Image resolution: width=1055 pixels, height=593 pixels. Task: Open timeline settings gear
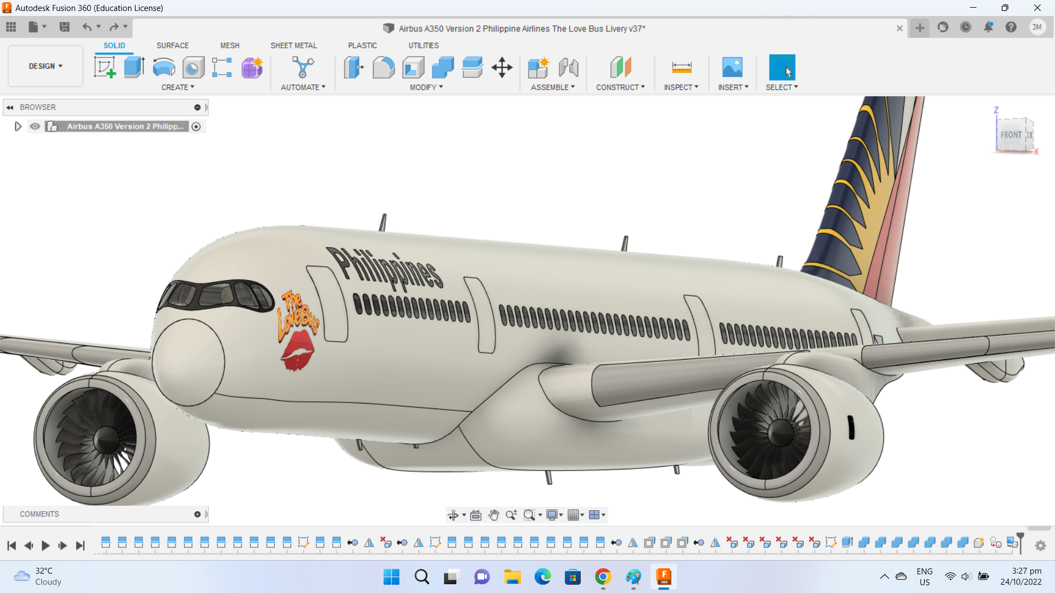[x=1040, y=546]
